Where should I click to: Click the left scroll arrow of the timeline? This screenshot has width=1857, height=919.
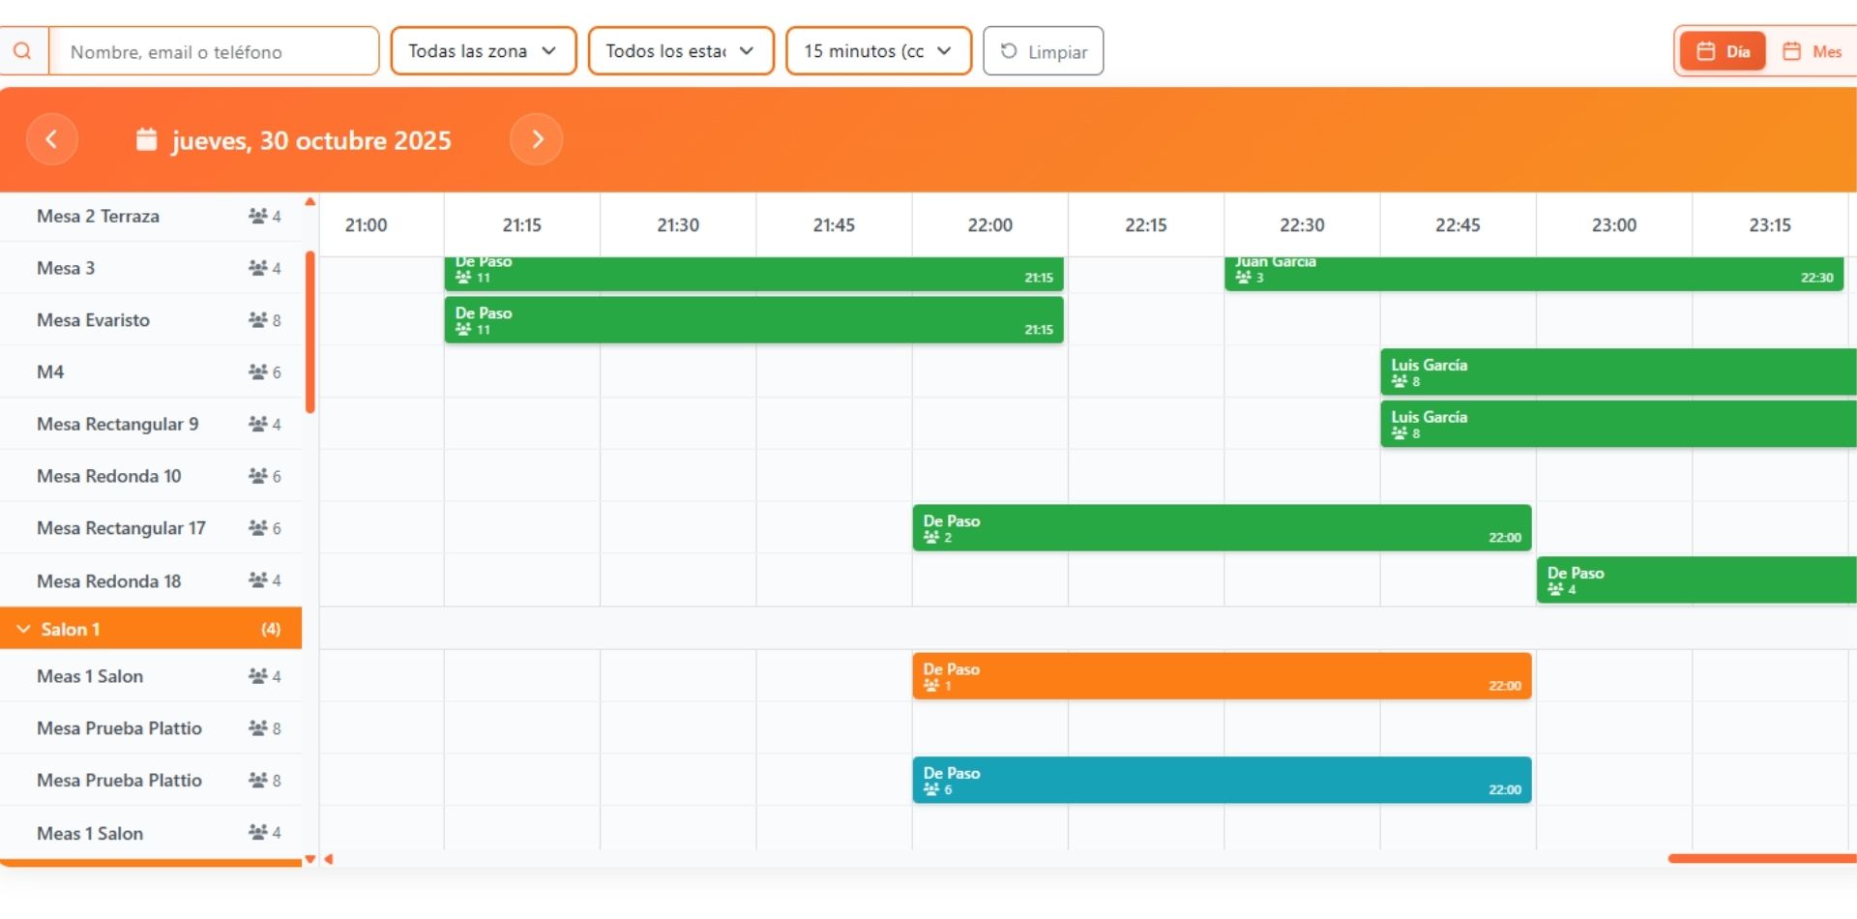pyautogui.click(x=329, y=859)
